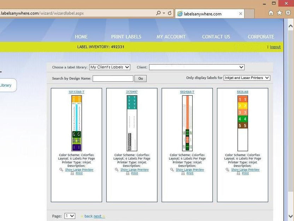Open the My Client's Labels library dropdown
The image size is (294, 221).
109,67
